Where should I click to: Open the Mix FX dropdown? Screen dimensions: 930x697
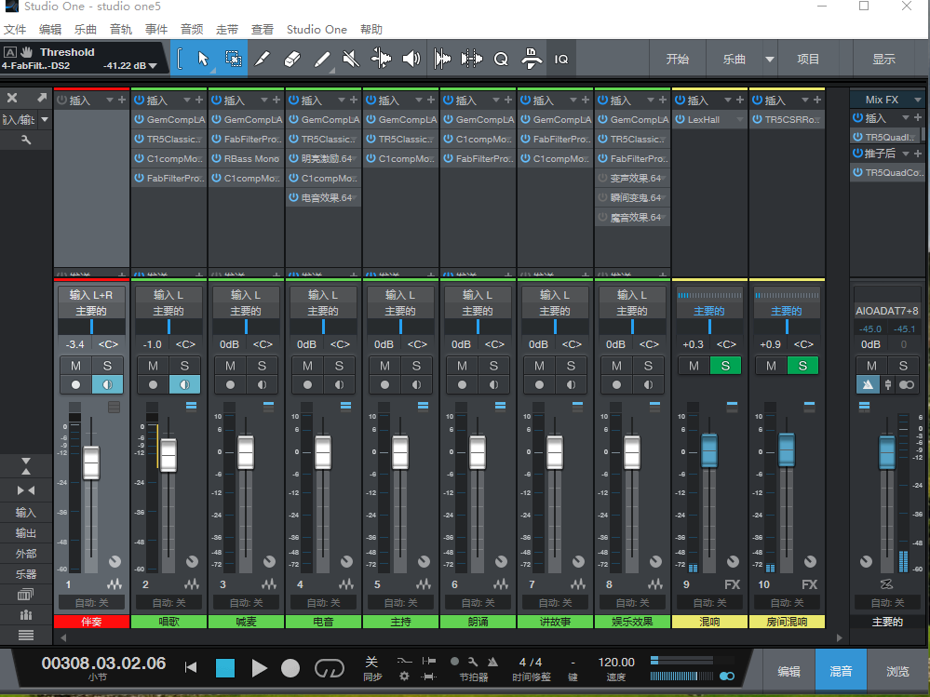(x=916, y=99)
